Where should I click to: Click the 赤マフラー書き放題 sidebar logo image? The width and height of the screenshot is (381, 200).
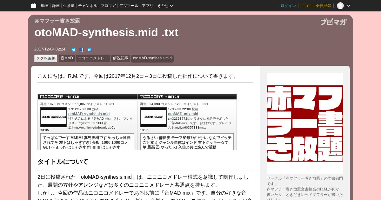(x=305, y=123)
